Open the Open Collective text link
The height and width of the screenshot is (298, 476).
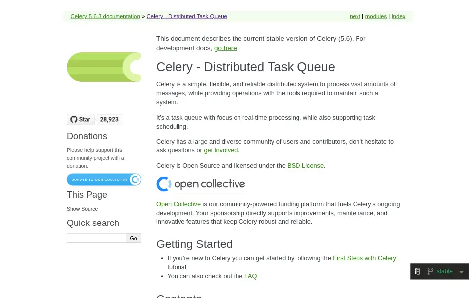coord(178,204)
